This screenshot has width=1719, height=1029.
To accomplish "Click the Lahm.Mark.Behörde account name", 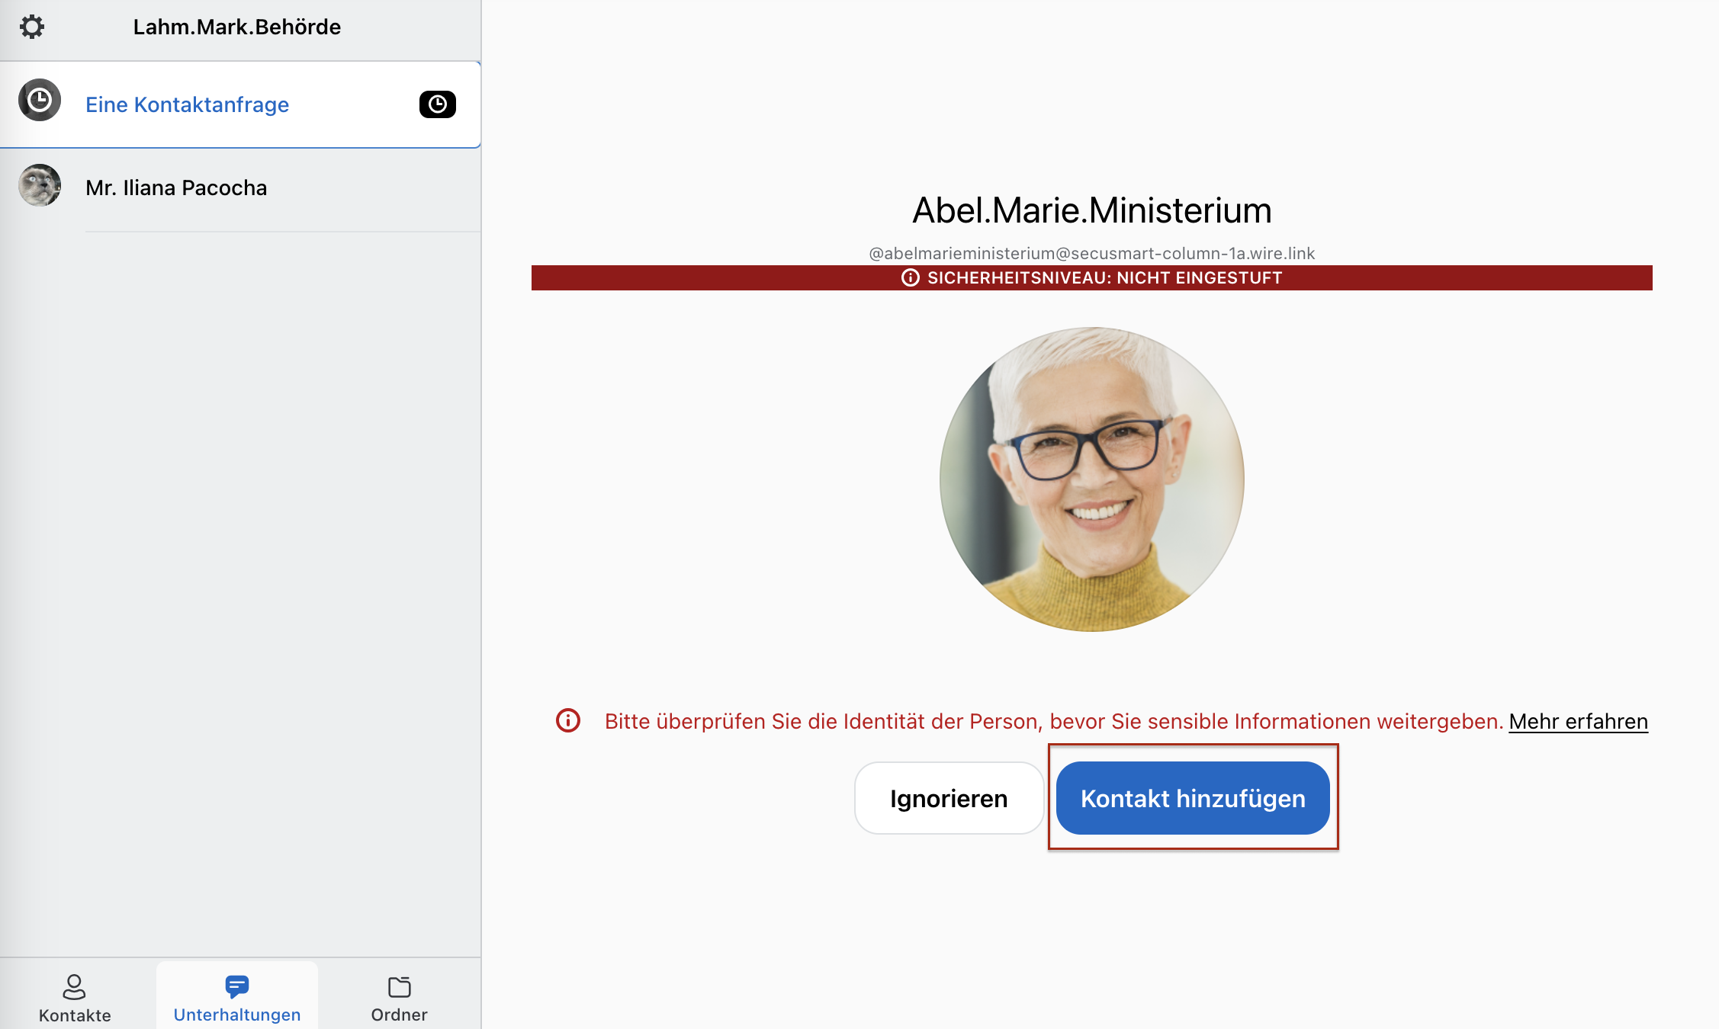I will point(237,27).
